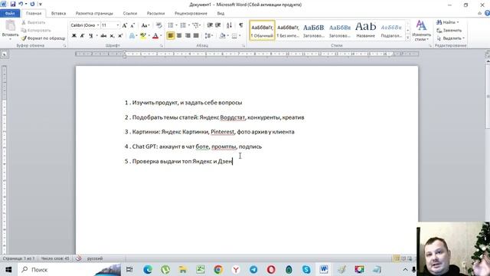Toggle subscript (x₂) formatting
Screen dimensions: 490x276
pyautogui.click(x=112, y=36)
